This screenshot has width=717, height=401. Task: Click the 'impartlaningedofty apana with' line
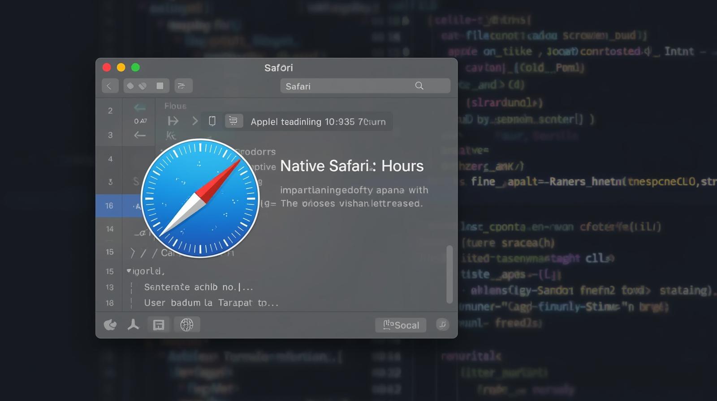[354, 190]
